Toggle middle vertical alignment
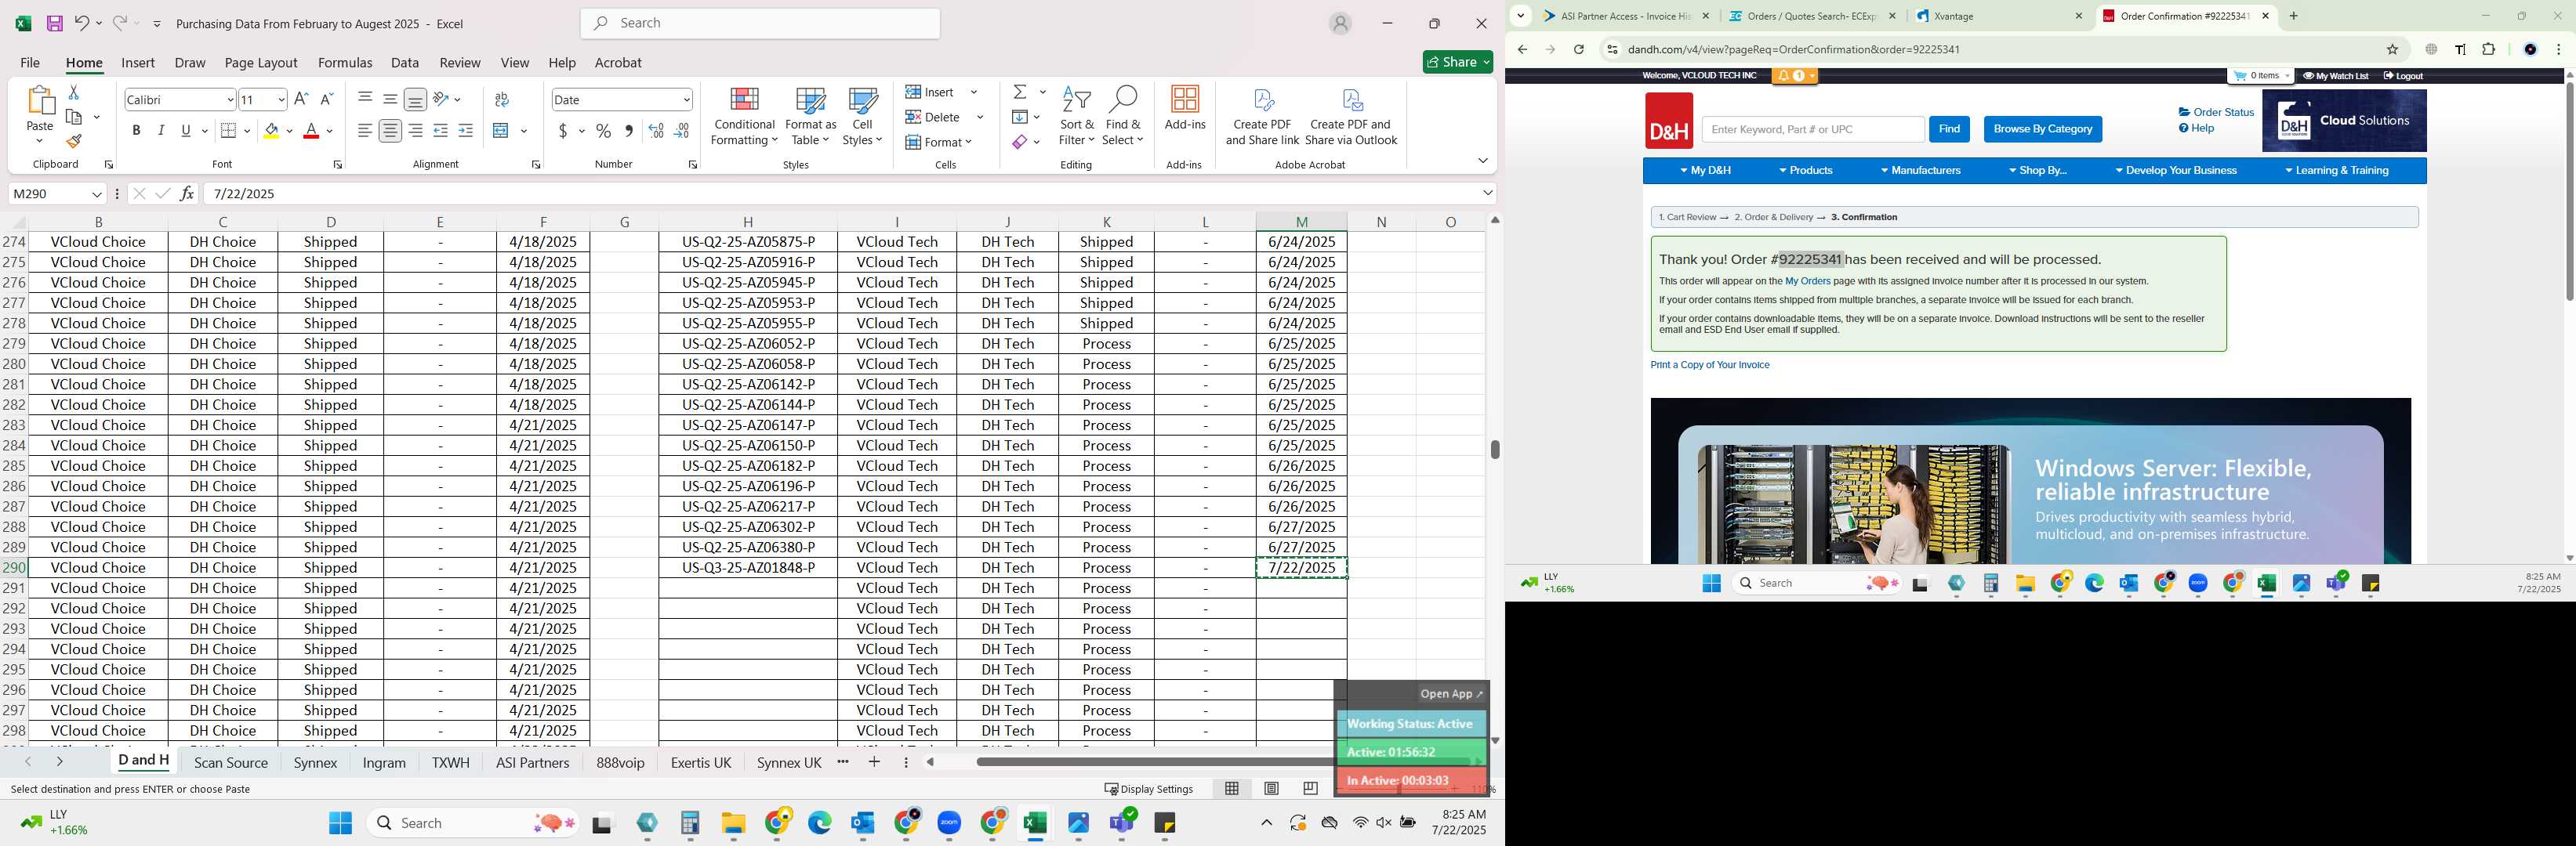This screenshot has height=846, width=2576. pyautogui.click(x=390, y=99)
